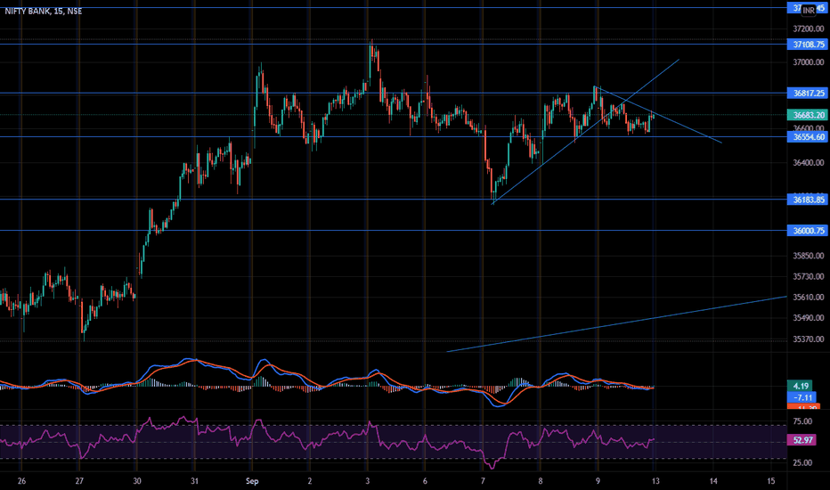Click the blue -7.11 MACD value label
Screen dimensions: 830x490
click(802, 397)
